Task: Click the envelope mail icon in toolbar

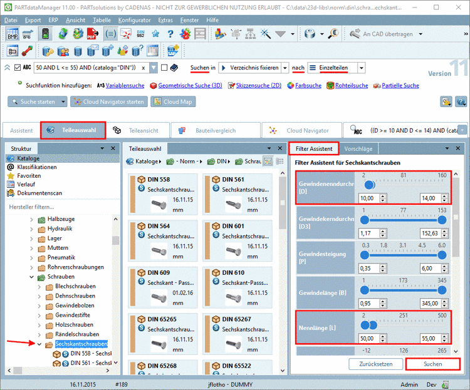Action: [126, 34]
